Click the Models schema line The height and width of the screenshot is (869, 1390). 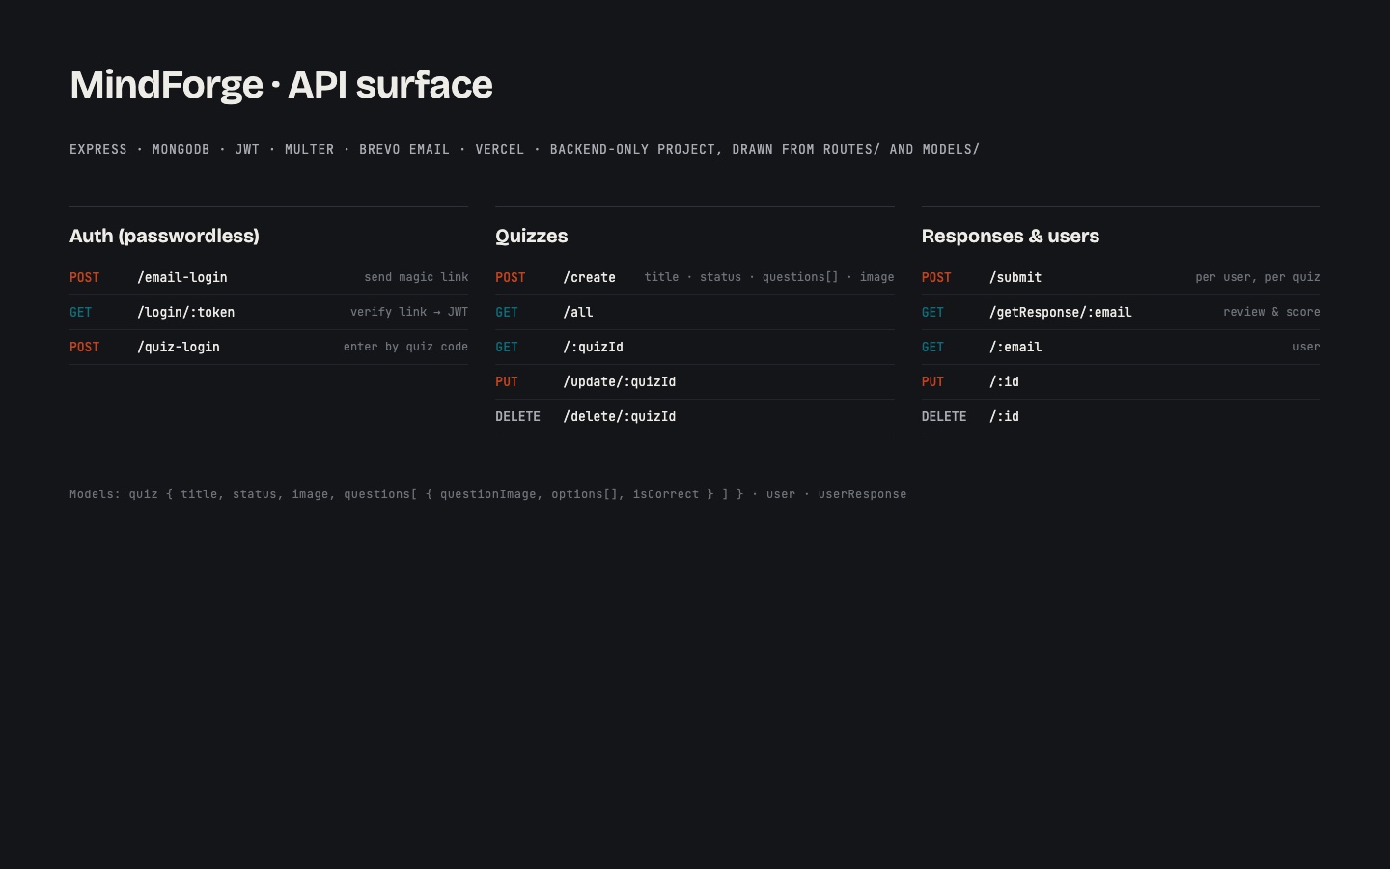coord(488,494)
